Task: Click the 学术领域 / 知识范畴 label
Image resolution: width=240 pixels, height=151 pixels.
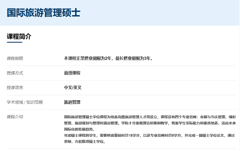Action: pyautogui.click(x=25, y=102)
